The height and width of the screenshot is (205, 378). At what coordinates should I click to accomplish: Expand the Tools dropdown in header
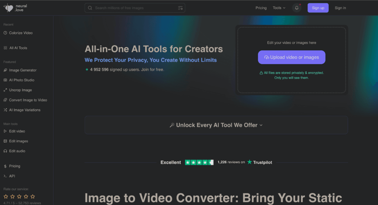tap(279, 8)
